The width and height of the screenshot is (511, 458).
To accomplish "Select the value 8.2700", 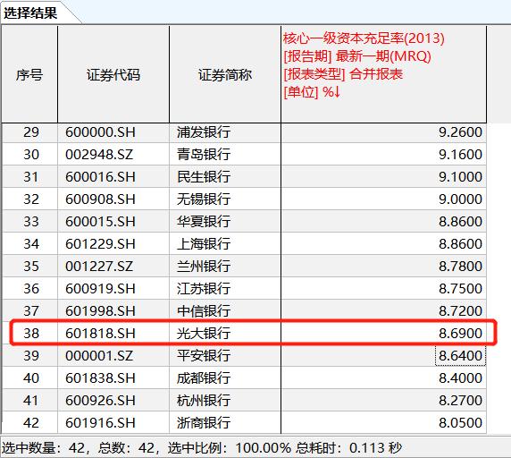I will click(x=460, y=401).
